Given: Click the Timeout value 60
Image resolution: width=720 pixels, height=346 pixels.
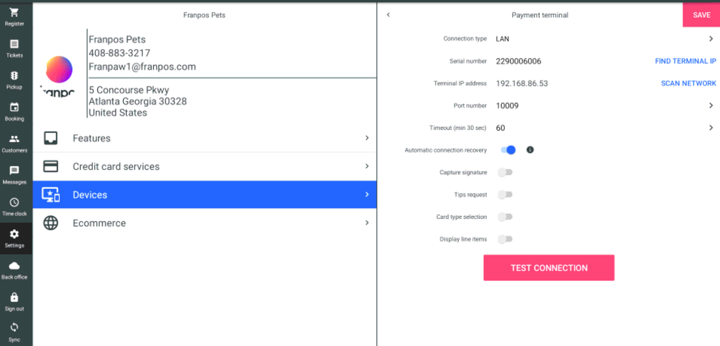Looking at the screenshot, I should [x=500, y=128].
